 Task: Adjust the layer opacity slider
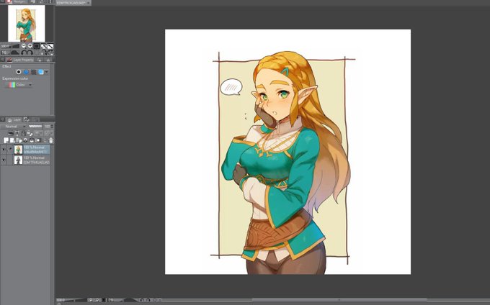pyautogui.click(x=35, y=127)
